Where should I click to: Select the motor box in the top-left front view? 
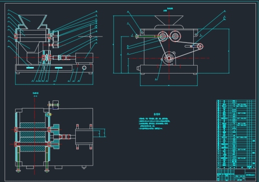[84, 58]
